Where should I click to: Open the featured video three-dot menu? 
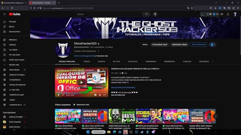104,70
